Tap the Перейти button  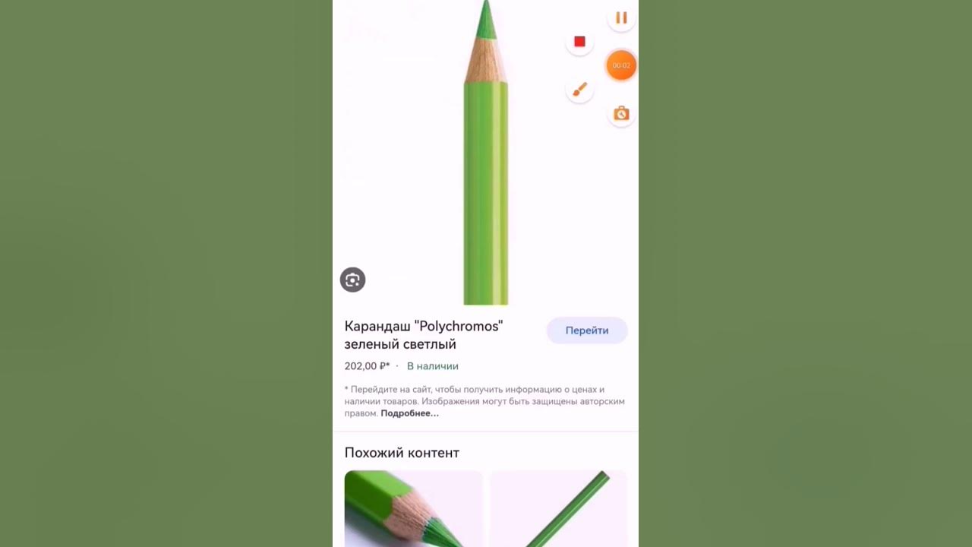pyautogui.click(x=587, y=330)
